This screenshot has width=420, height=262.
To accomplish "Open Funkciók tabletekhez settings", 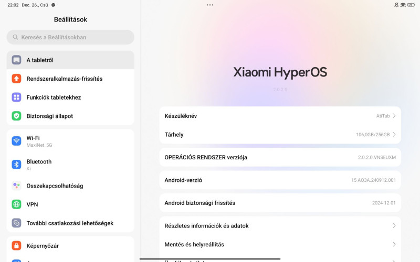I will pyautogui.click(x=70, y=97).
